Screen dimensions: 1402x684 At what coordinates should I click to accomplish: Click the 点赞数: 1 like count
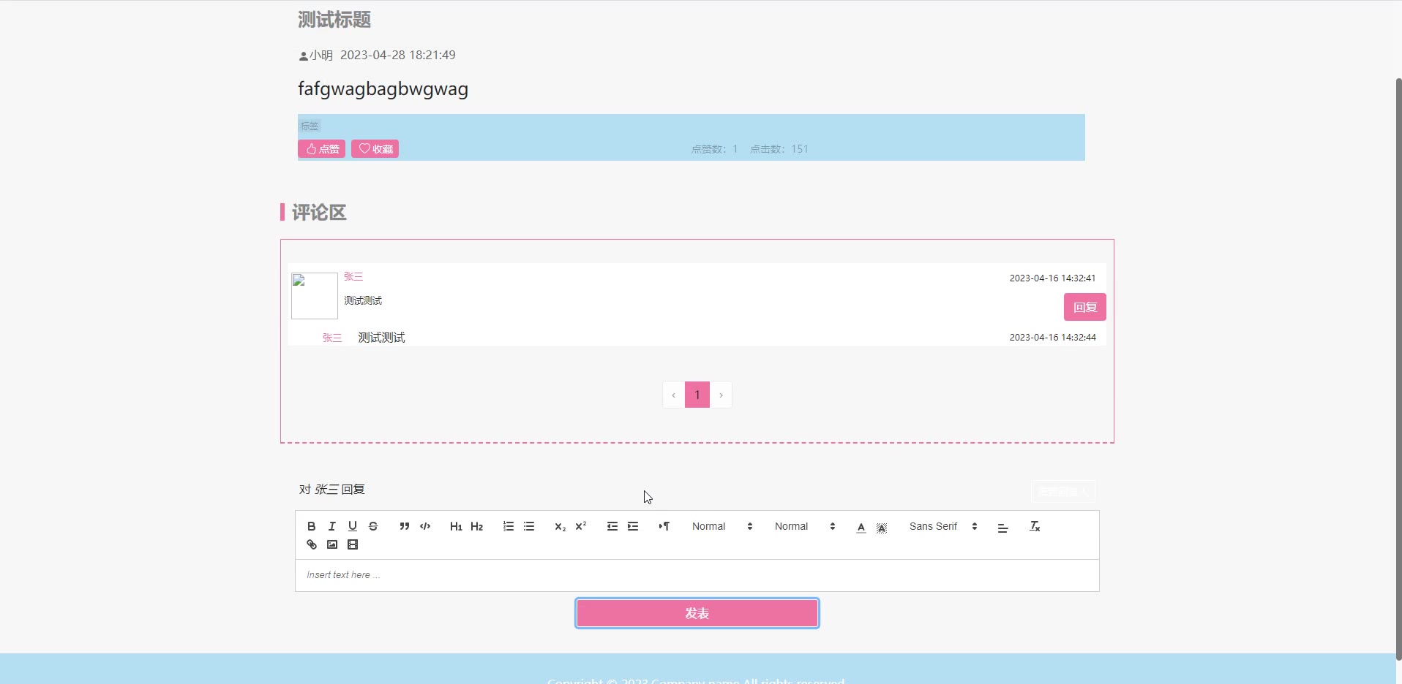click(715, 149)
